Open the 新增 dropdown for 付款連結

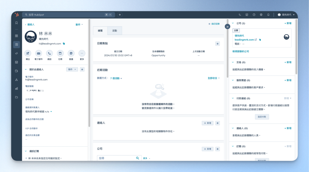tap(288, 98)
